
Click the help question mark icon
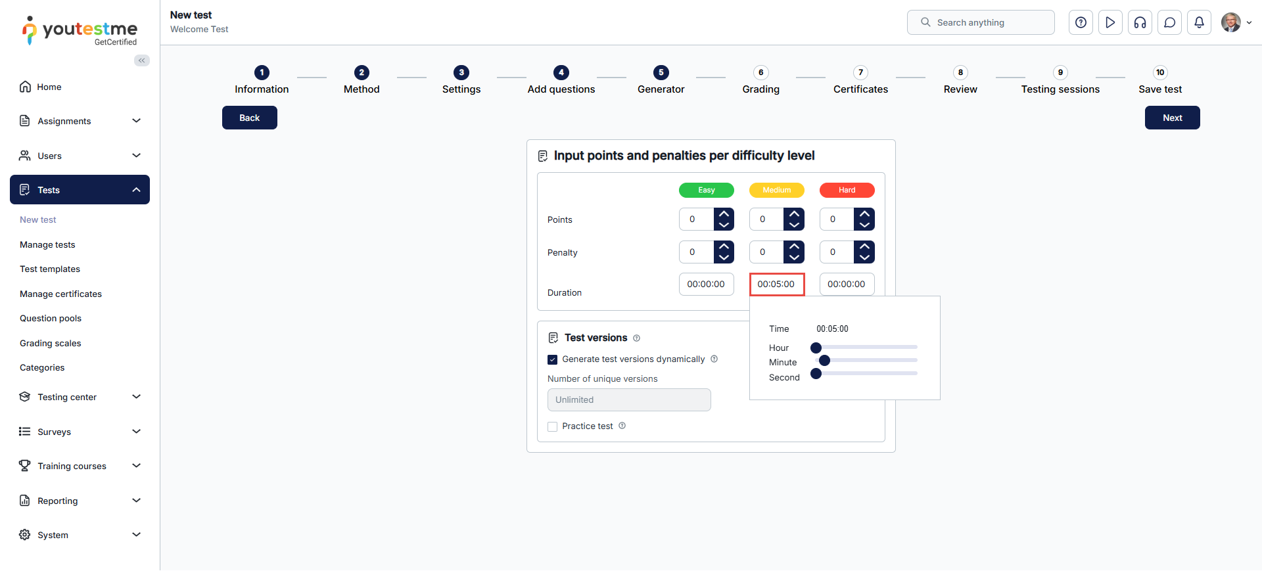pos(1081,22)
